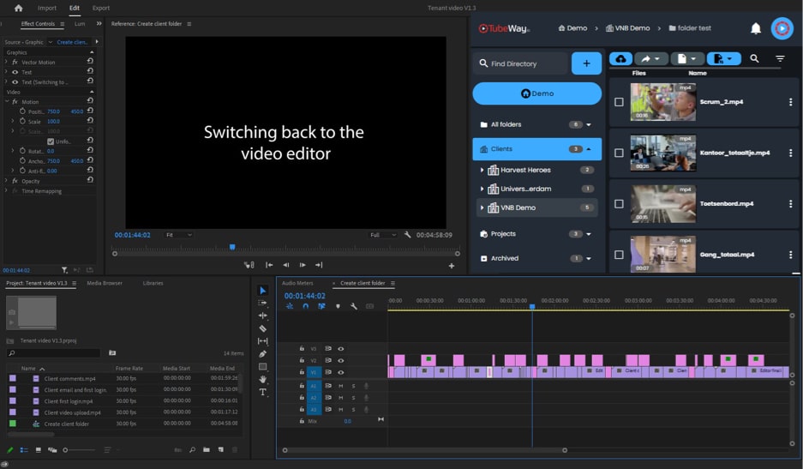Open the Export workspace tab
The width and height of the screenshot is (803, 469).
point(101,8)
